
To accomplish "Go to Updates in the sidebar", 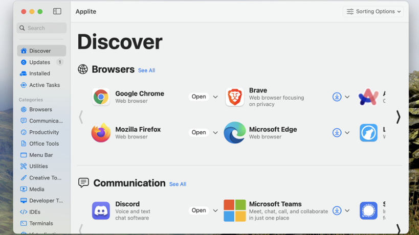I will point(39,62).
